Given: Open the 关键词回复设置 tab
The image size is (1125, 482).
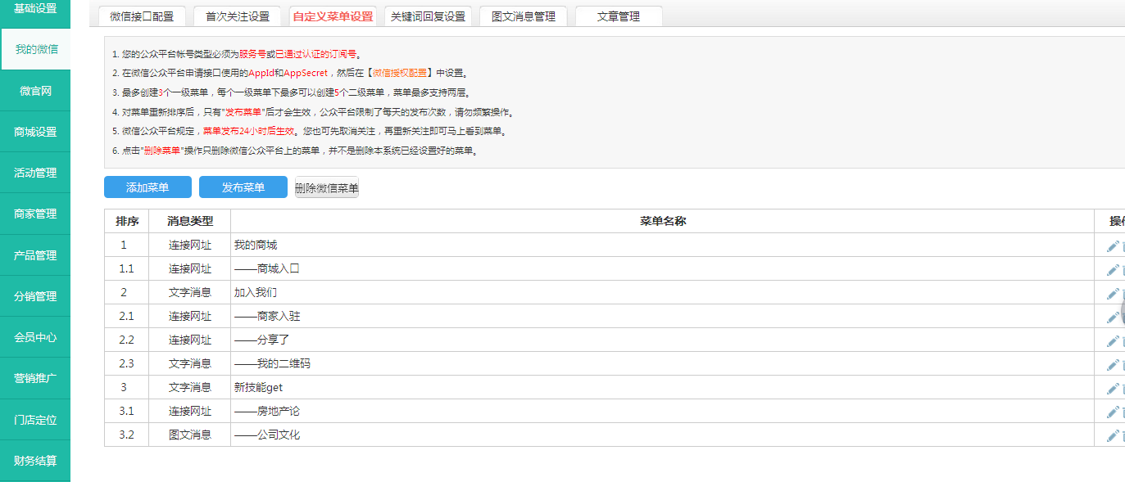Looking at the screenshot, I should [428, 16].
